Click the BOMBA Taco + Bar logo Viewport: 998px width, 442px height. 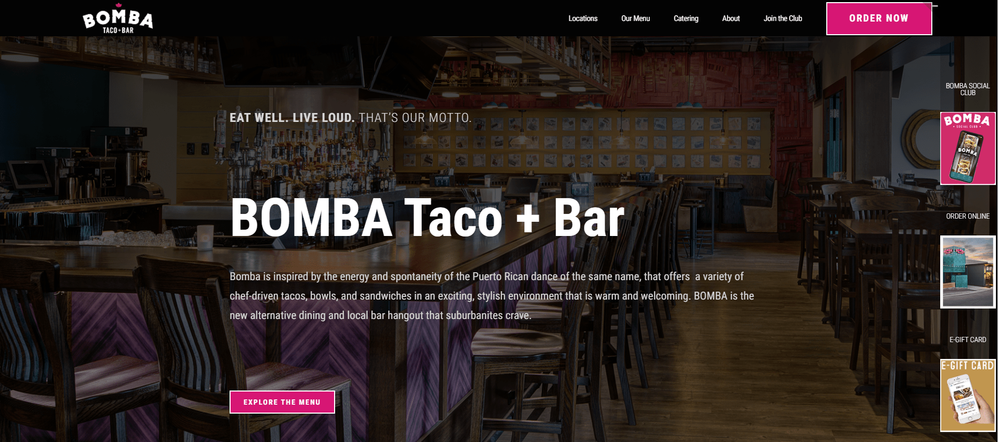click(118, 18)
